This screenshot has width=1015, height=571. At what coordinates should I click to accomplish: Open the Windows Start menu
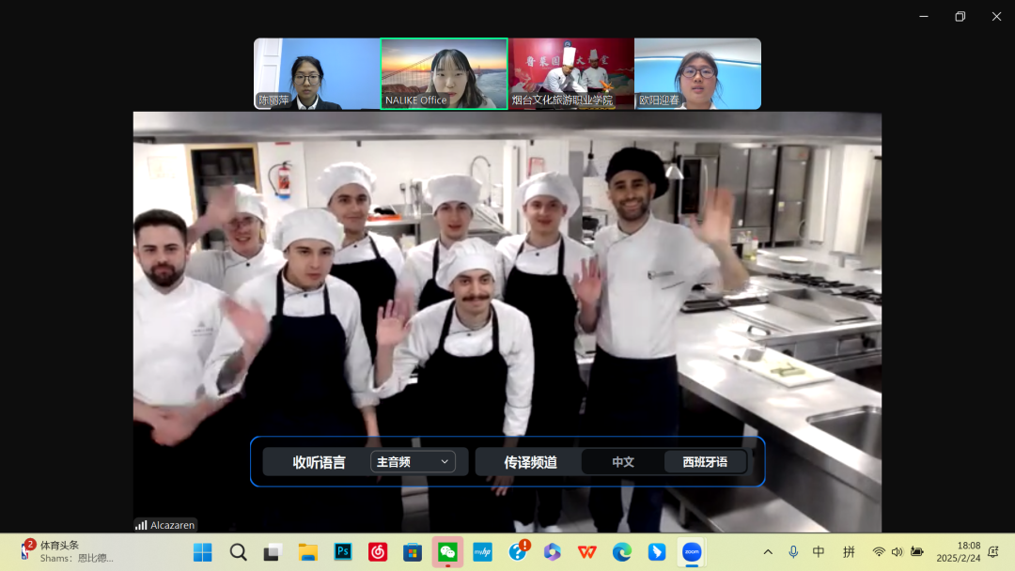point(203,552)
